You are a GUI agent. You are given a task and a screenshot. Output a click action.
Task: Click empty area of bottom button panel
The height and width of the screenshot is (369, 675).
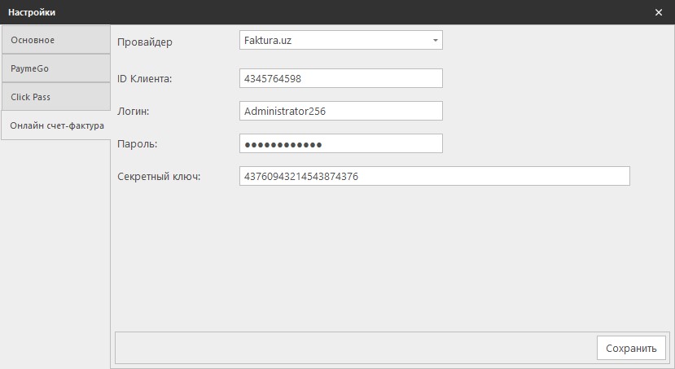(x=350, y=348)
